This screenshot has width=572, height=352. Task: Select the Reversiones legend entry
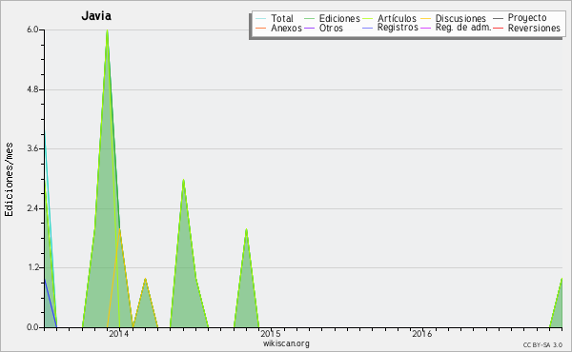(x=534, y=28)
